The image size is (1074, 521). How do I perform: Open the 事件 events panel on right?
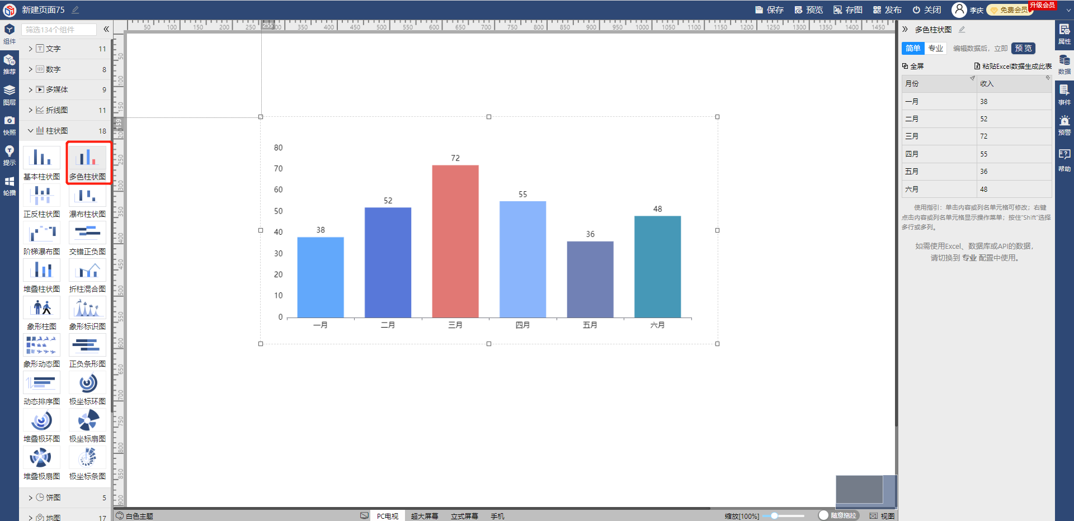click(x=1064, y=95)
